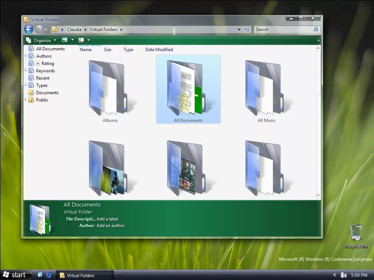
Task: Expand the arrow after the Virtual Folders breadcrumb
Action: pyautogui.click(x=121, y=30)
